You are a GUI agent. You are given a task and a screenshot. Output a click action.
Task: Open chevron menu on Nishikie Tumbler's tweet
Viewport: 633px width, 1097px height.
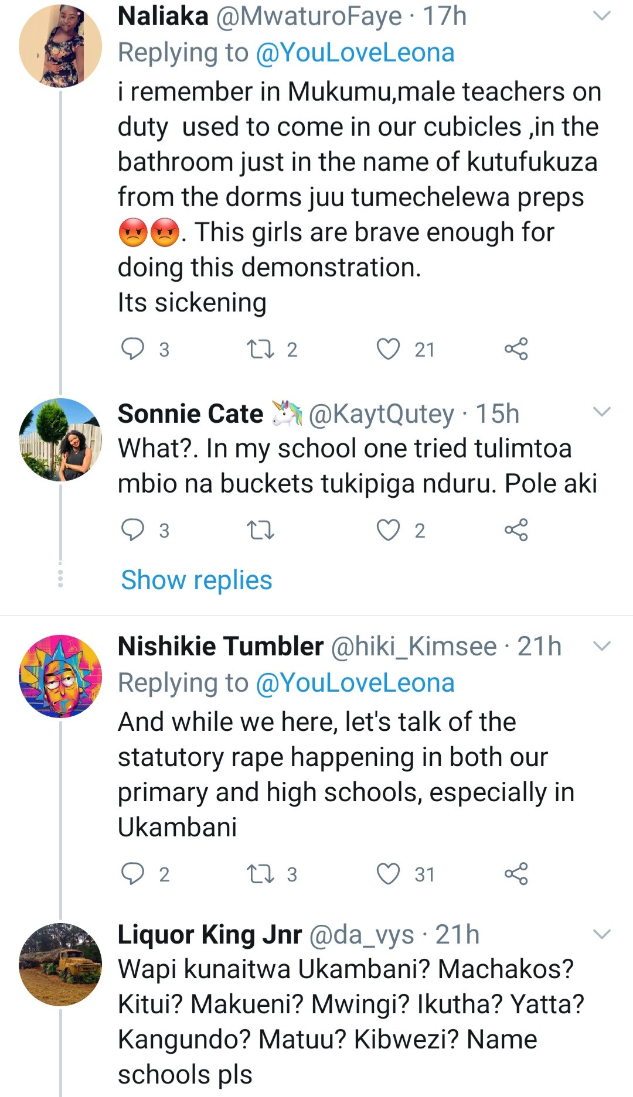click(x=602, y=646)
